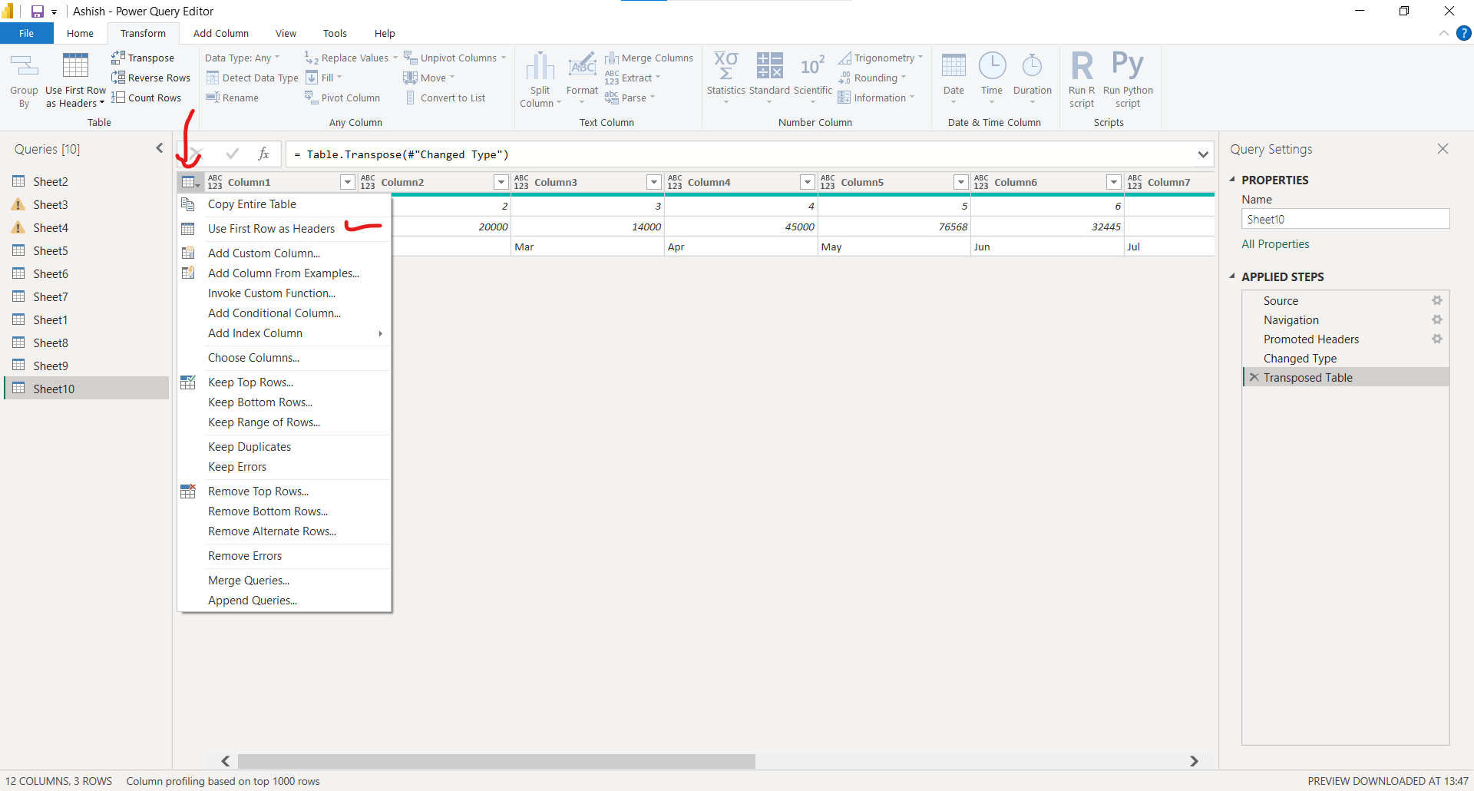Click the Run R script icon

coord(1081,67)
